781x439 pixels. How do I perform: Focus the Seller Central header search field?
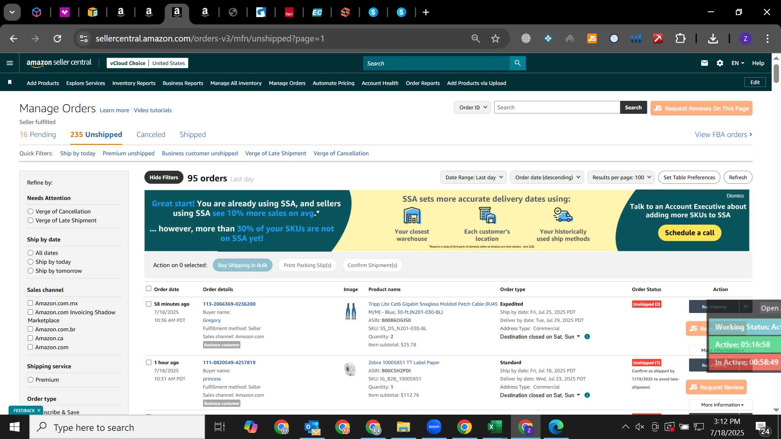click(x=436, y=63)
